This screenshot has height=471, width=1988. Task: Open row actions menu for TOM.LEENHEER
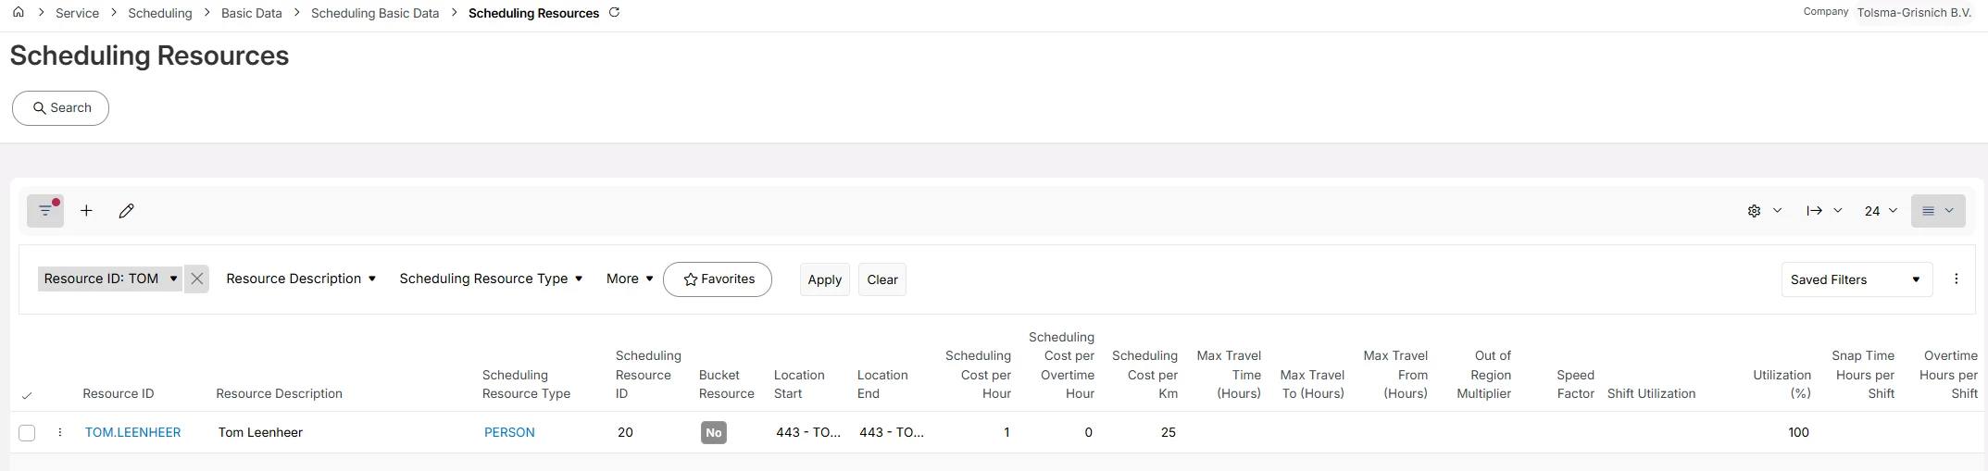[x=60, y=432]
